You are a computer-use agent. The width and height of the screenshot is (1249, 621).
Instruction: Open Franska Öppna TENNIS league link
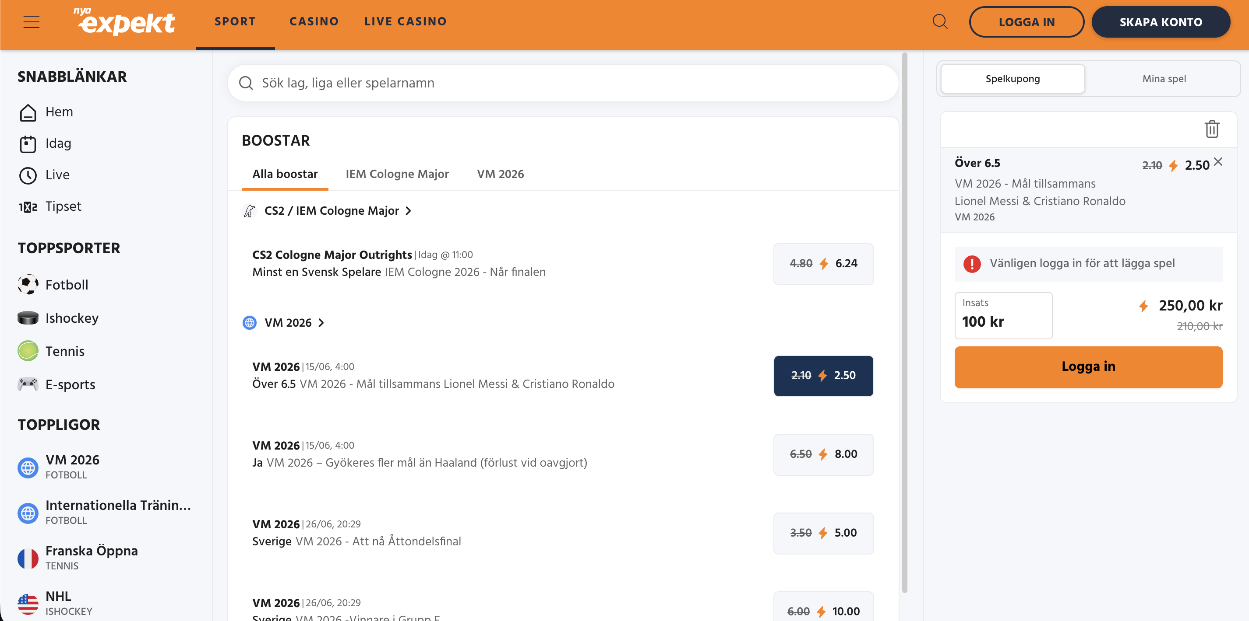(92, 558)
